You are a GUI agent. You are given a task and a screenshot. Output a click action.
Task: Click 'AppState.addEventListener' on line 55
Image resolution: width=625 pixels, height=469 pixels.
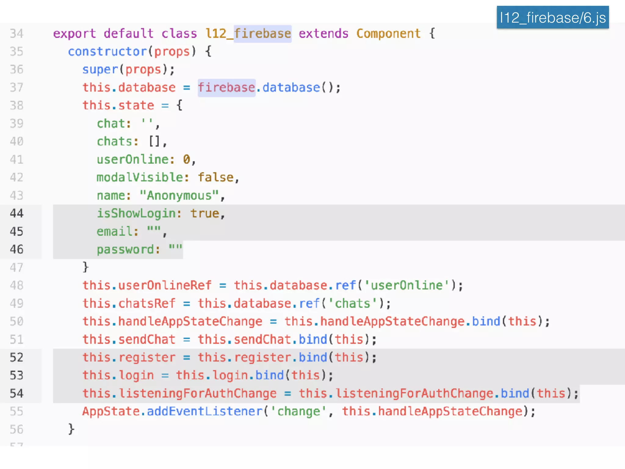(172, 412)
